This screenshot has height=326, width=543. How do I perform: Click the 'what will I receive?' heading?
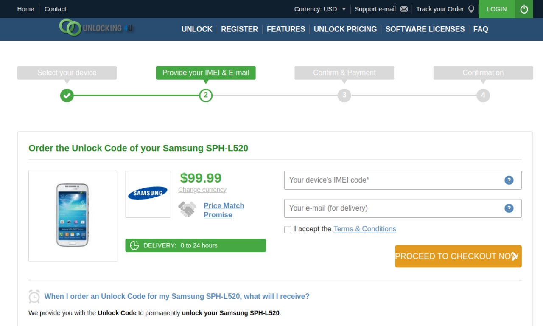click(x=177, y=296)
